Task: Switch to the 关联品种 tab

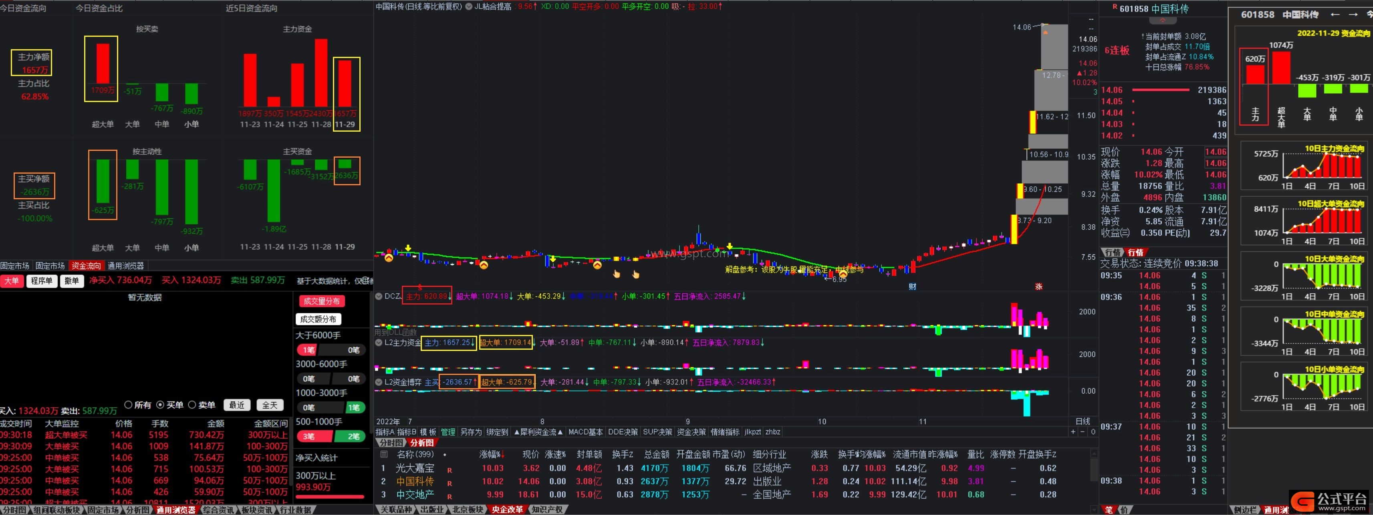Action: pyautogui.click(x=396, y=510)
